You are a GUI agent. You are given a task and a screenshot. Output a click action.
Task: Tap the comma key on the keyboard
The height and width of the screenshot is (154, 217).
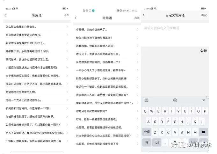coord(165,143)
